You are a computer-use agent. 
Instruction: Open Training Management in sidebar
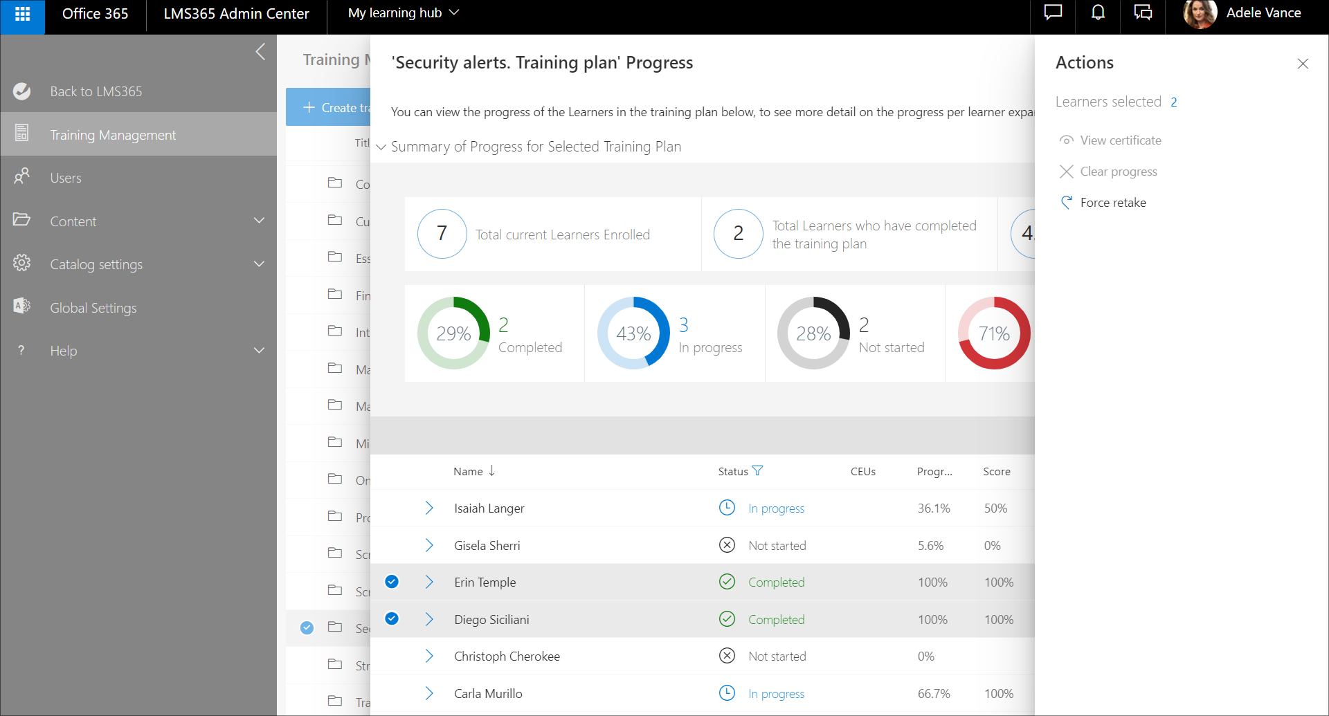pos(113,135)
